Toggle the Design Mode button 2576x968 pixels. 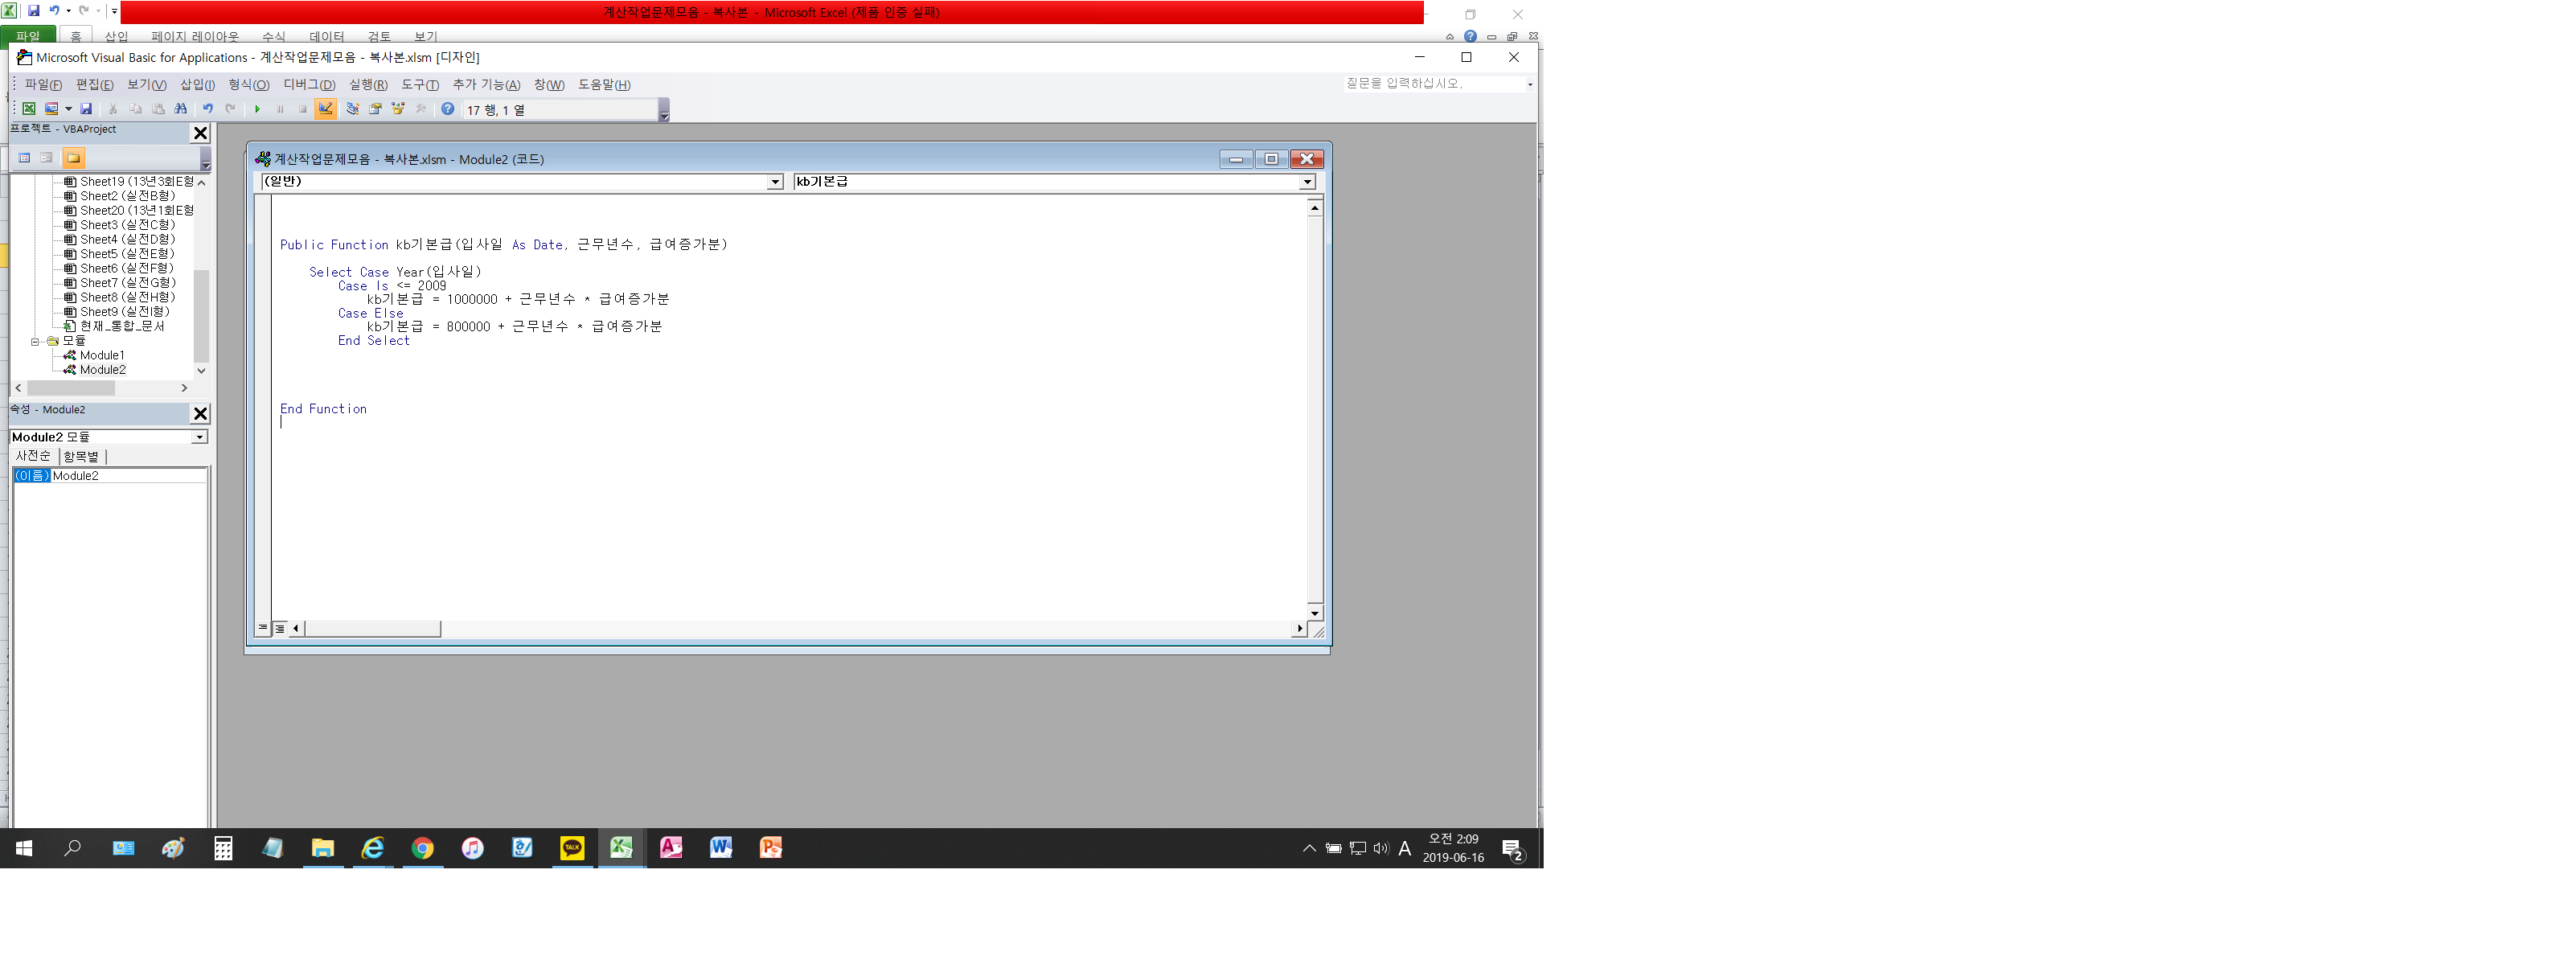click(x=326, y=109)
